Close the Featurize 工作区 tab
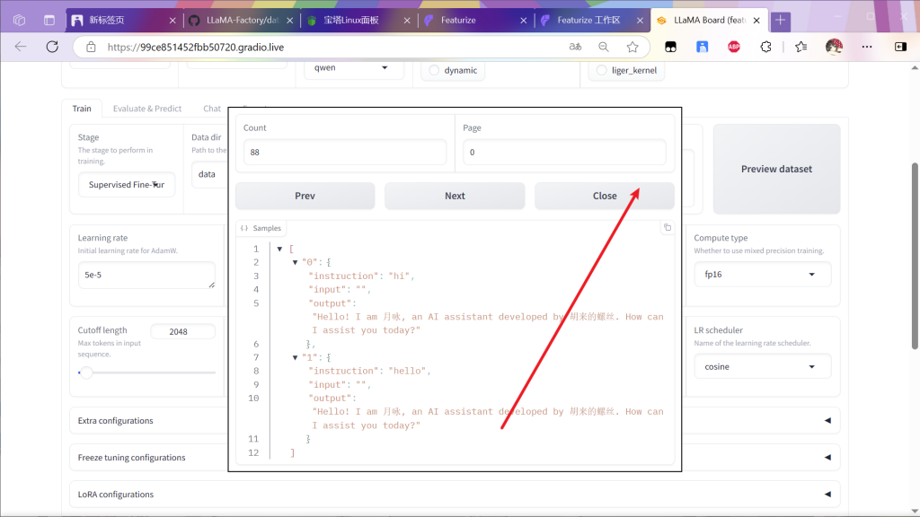 (640, 21)
